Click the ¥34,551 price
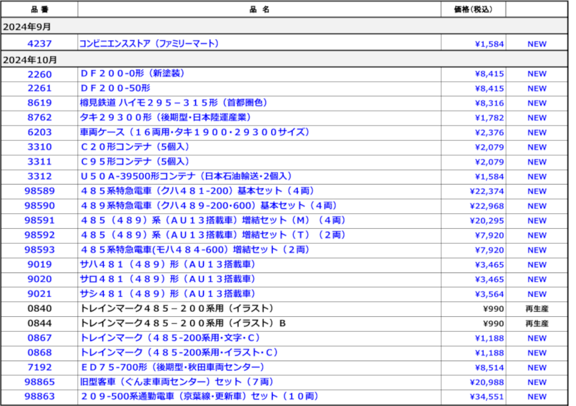576x406 pixels. coord(487,397)
